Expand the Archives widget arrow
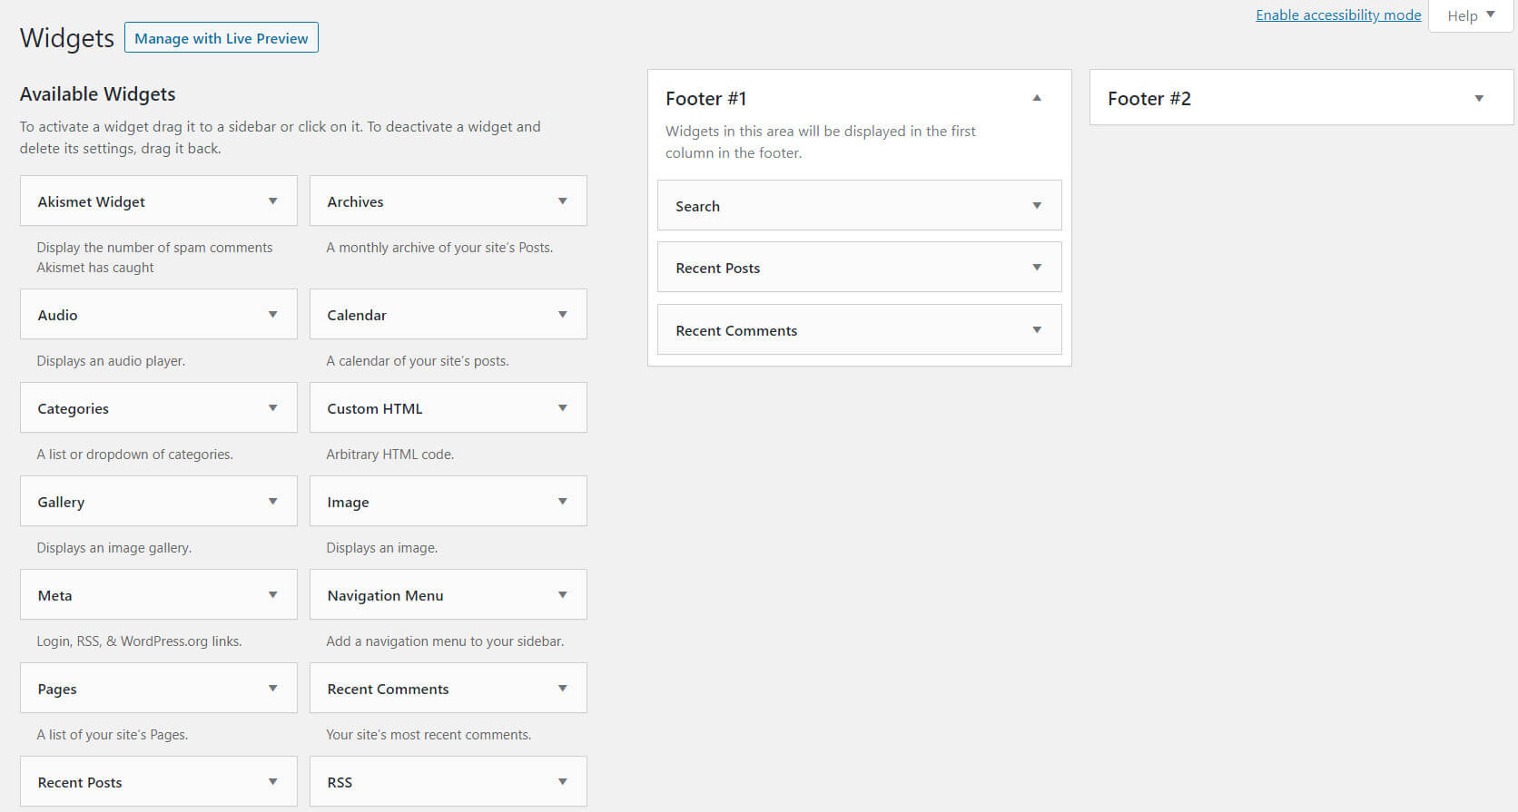The image size is (1518, 812). 562,201
